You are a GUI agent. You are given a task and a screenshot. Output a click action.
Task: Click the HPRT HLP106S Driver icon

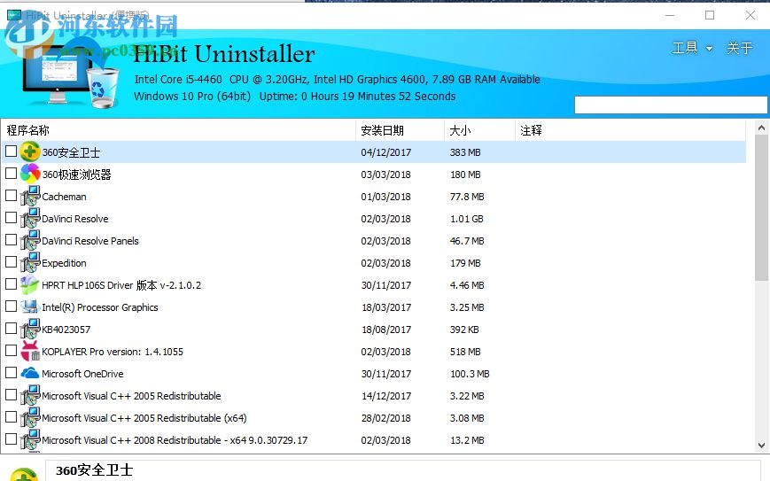[30, 284]
